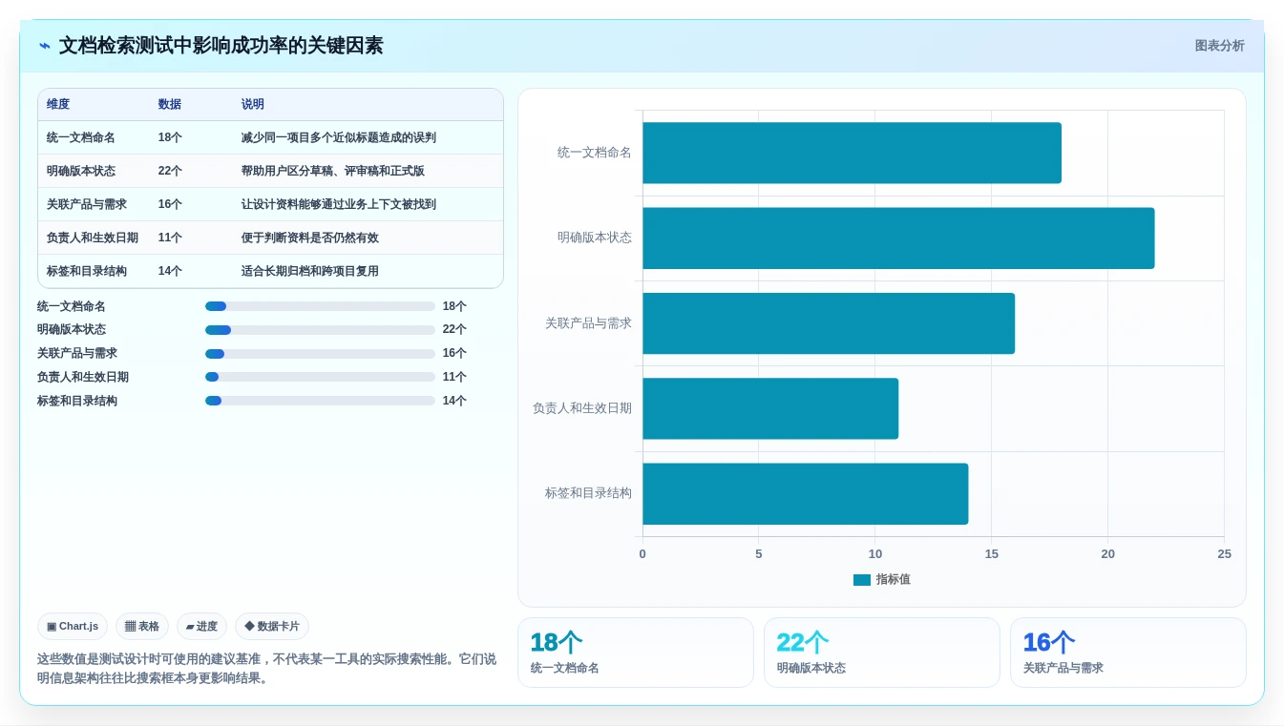Click the 标签和目录结构 chart bar
Viewport: 1284px width, 726px height.
click(x=806, y=494)
